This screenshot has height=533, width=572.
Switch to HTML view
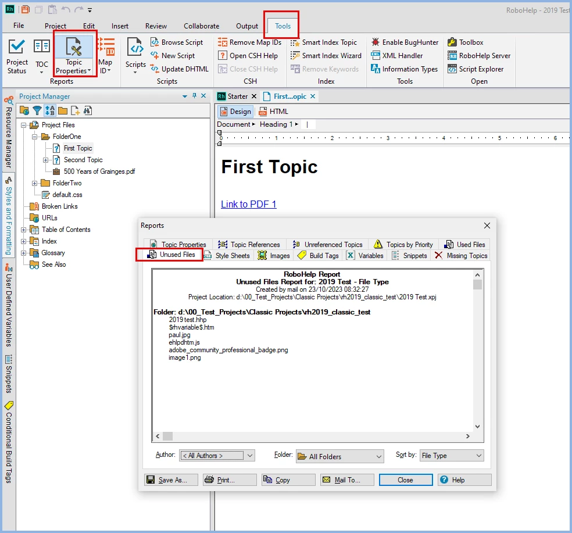274,111
